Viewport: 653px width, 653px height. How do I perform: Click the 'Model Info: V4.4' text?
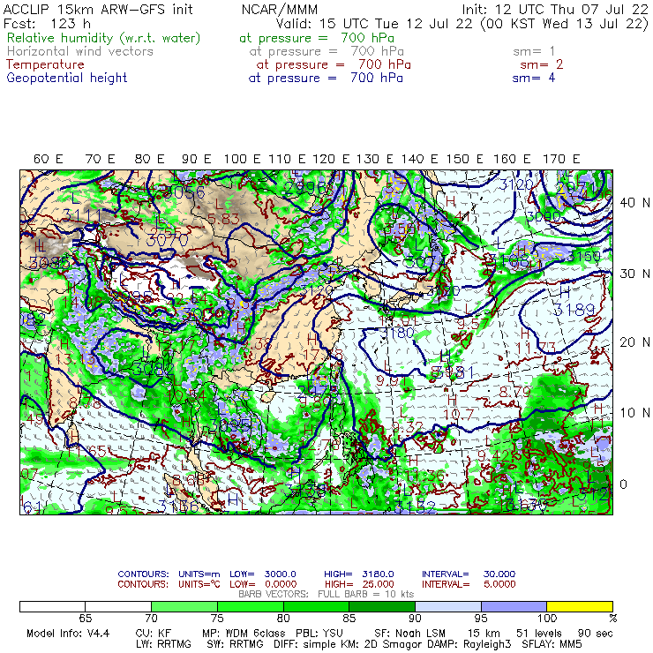68,634
